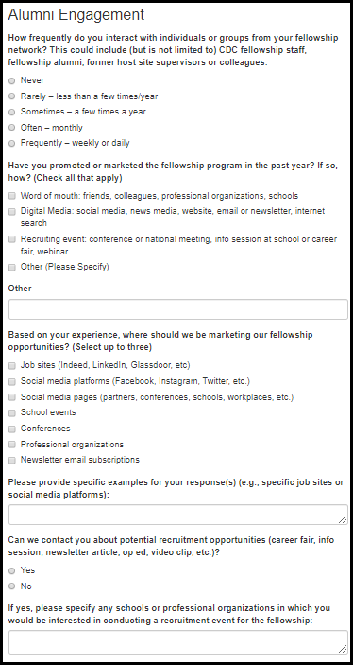Image resolution: width=353 pixels, height=665 pixels.
Task: Select Sometimes – a few times a year
Action: click(x=12, y=112)
